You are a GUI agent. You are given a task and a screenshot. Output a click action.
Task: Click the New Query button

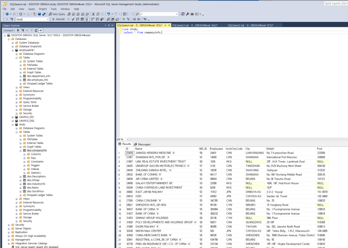coord(57,14)
